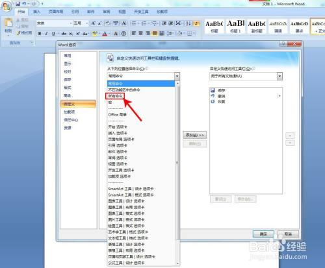This screenshot has height=268, width=325.
Task: Click the Align Left icon
Action: click(x=134, y=33)
